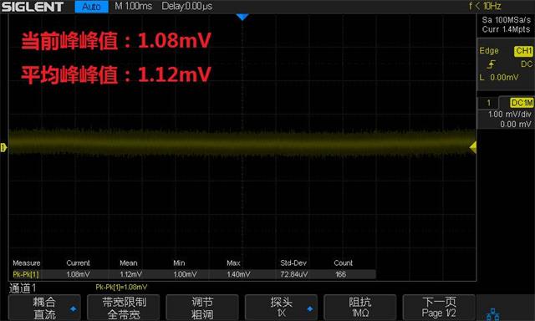Toggle the Auto trigger mode indicator

tap(91, 7)
